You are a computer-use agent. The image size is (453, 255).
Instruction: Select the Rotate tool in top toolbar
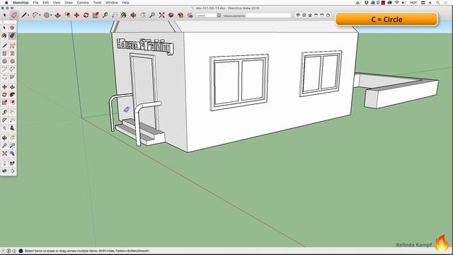tap(86, 15)
